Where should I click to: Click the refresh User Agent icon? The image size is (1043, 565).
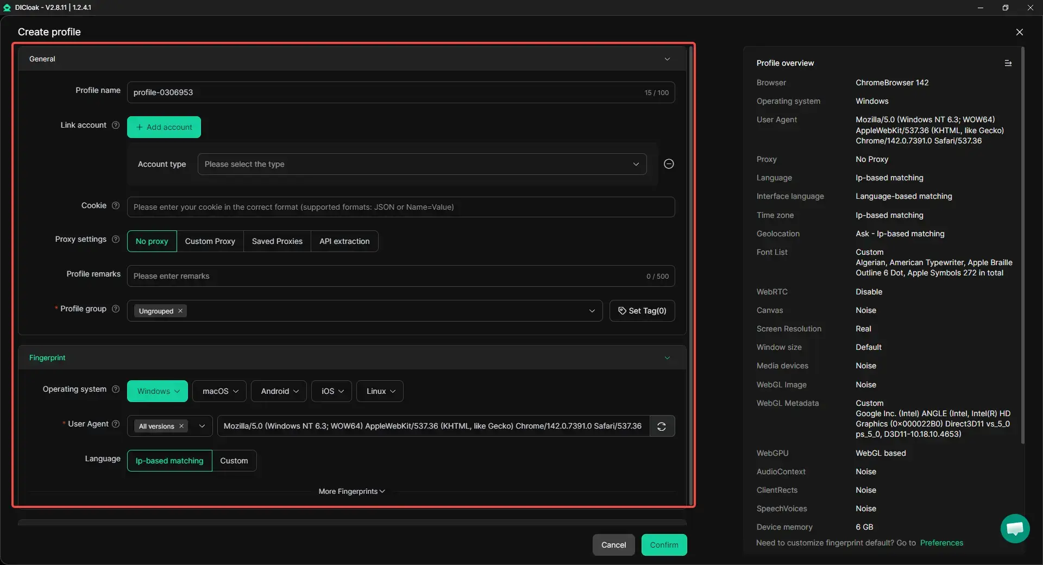click(662, 426)
